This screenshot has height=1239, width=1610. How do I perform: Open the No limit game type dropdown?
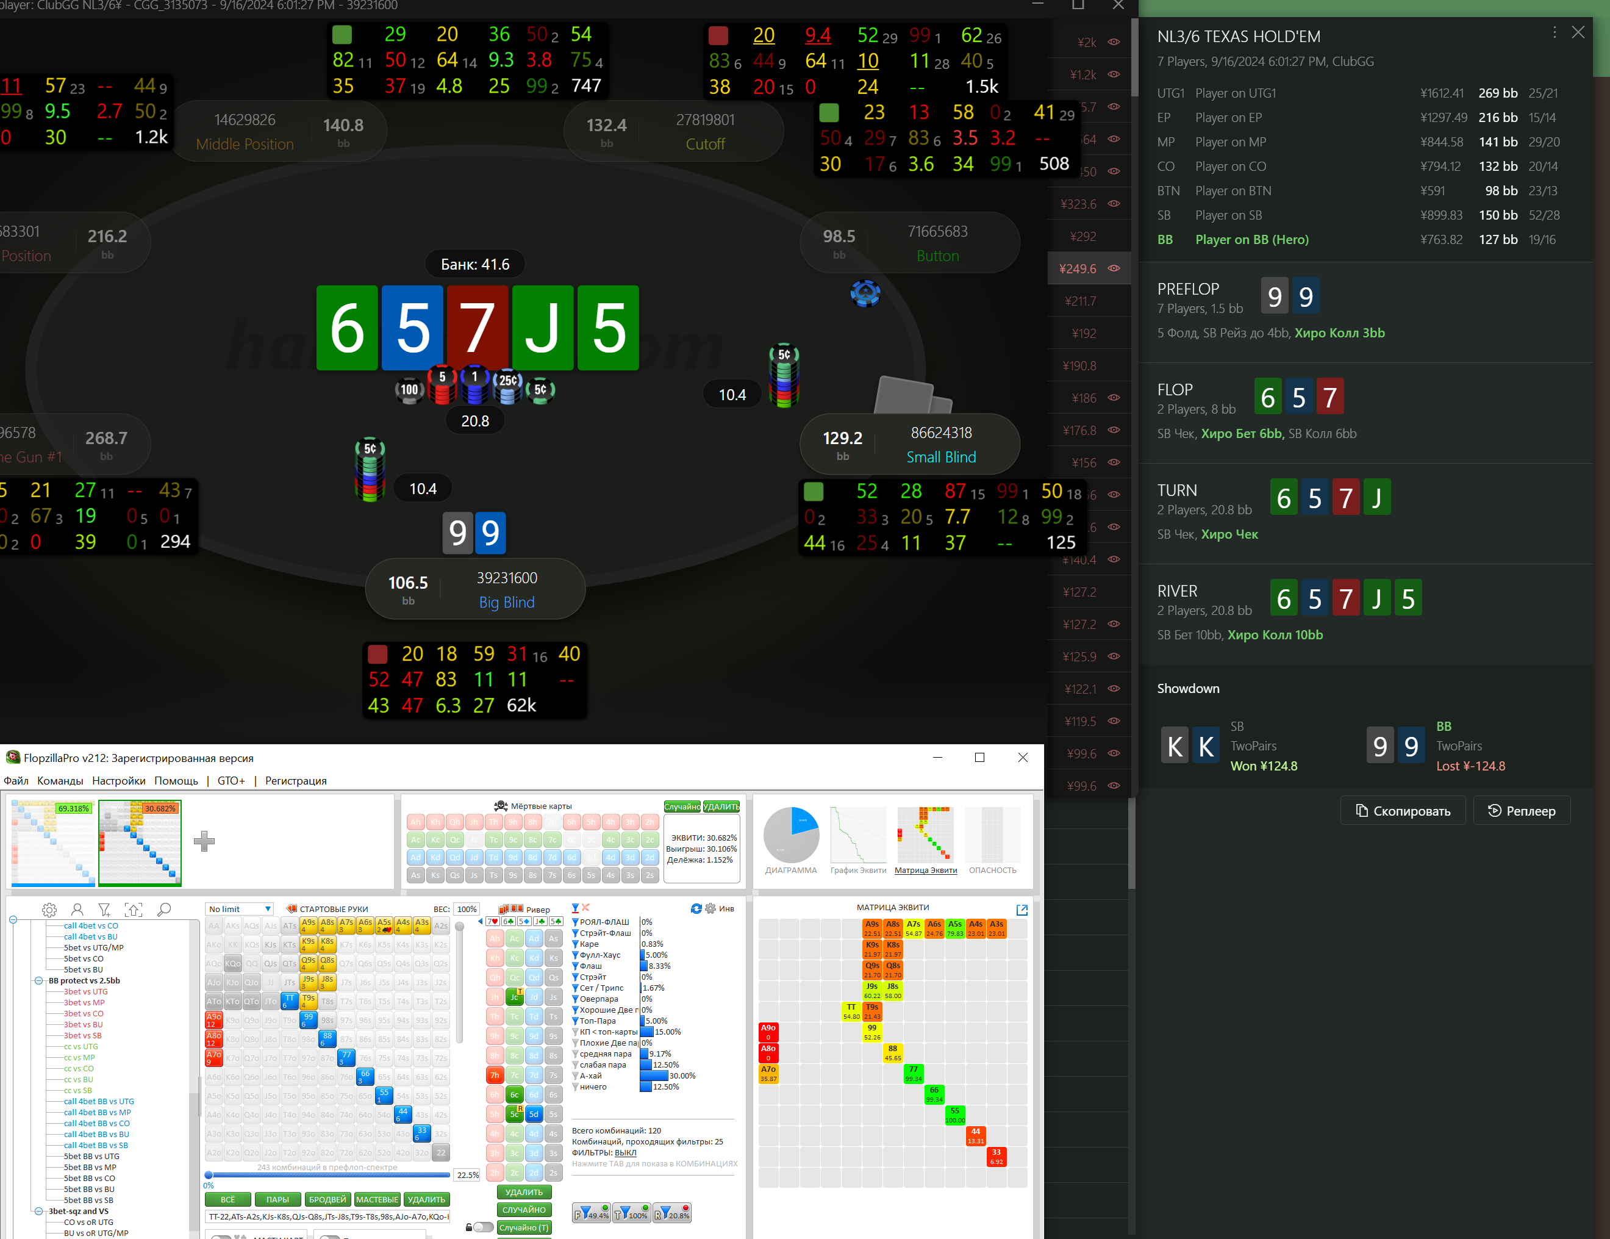pyautogui.click(x=240, y=910)
